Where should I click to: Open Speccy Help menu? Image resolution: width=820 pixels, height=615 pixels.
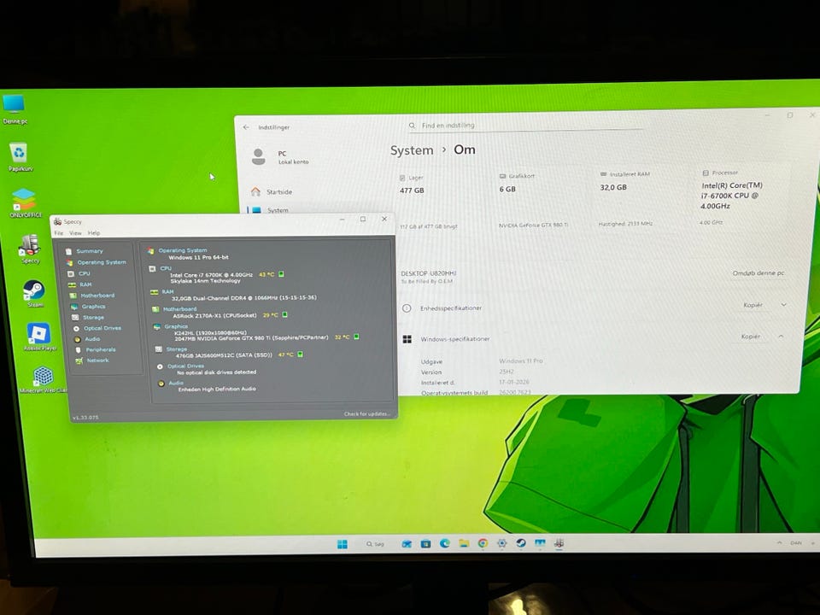point(94,232)
